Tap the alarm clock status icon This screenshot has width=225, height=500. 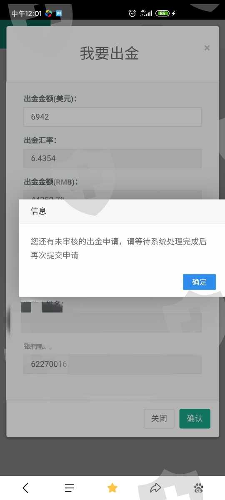pyautogui.click(x=132, y=13)
